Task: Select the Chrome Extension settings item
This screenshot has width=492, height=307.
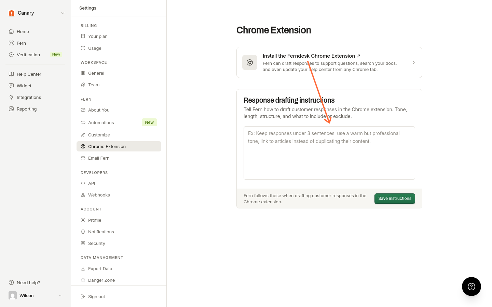Action: coord(119,146)
